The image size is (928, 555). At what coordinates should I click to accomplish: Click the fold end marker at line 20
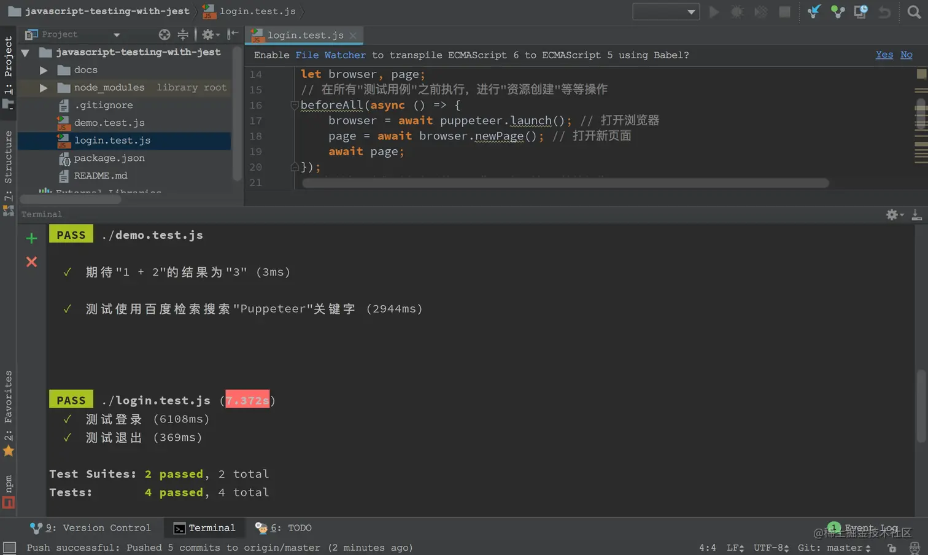click(294, 166)
